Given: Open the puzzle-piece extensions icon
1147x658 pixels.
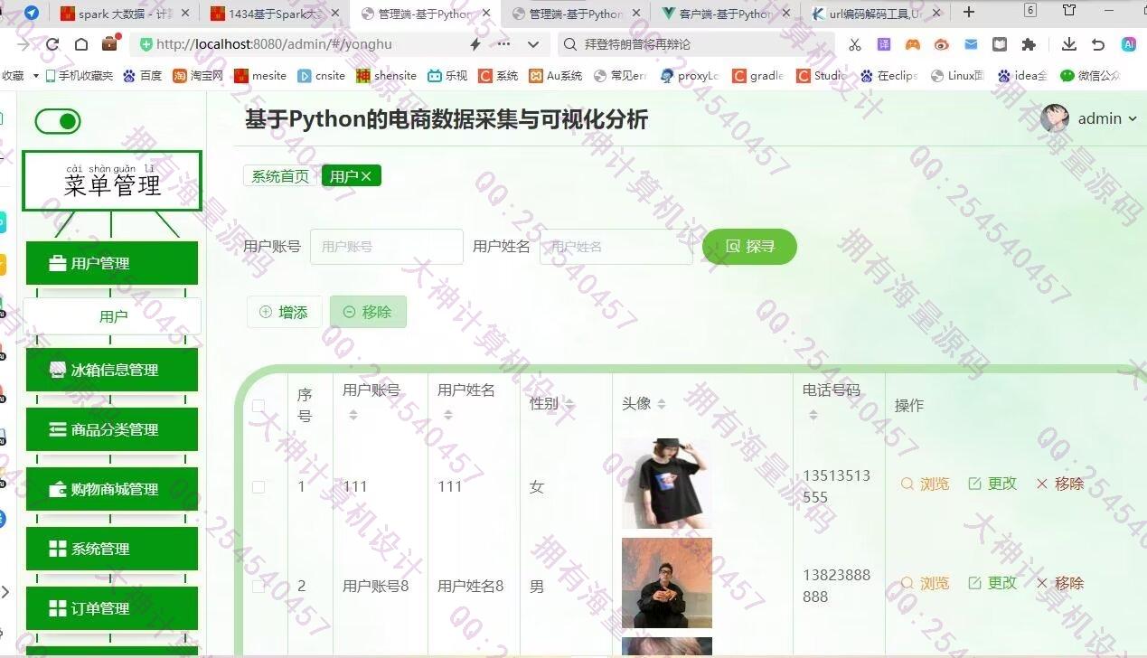Looking at the screenshot, I should point(1029,44).
